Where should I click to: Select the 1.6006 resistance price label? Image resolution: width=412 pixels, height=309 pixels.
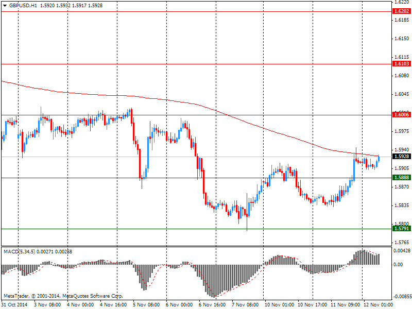coord(402,114)
